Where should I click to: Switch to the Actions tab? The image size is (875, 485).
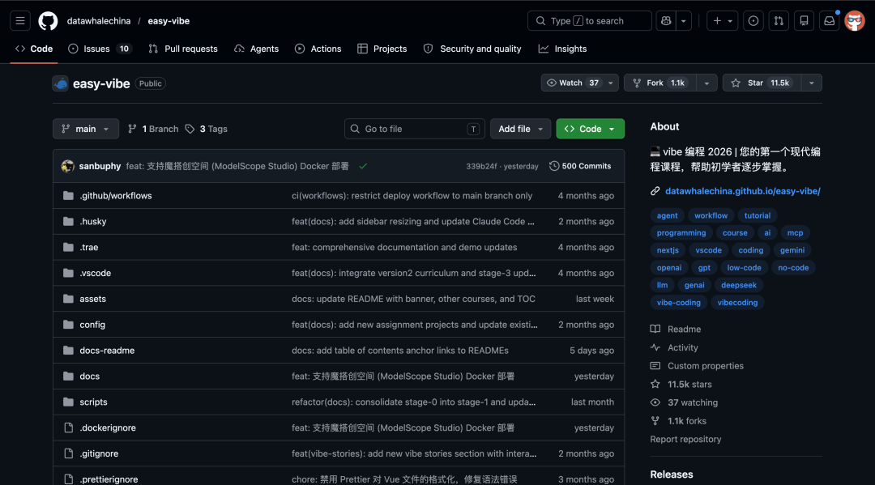coord(318,49)
